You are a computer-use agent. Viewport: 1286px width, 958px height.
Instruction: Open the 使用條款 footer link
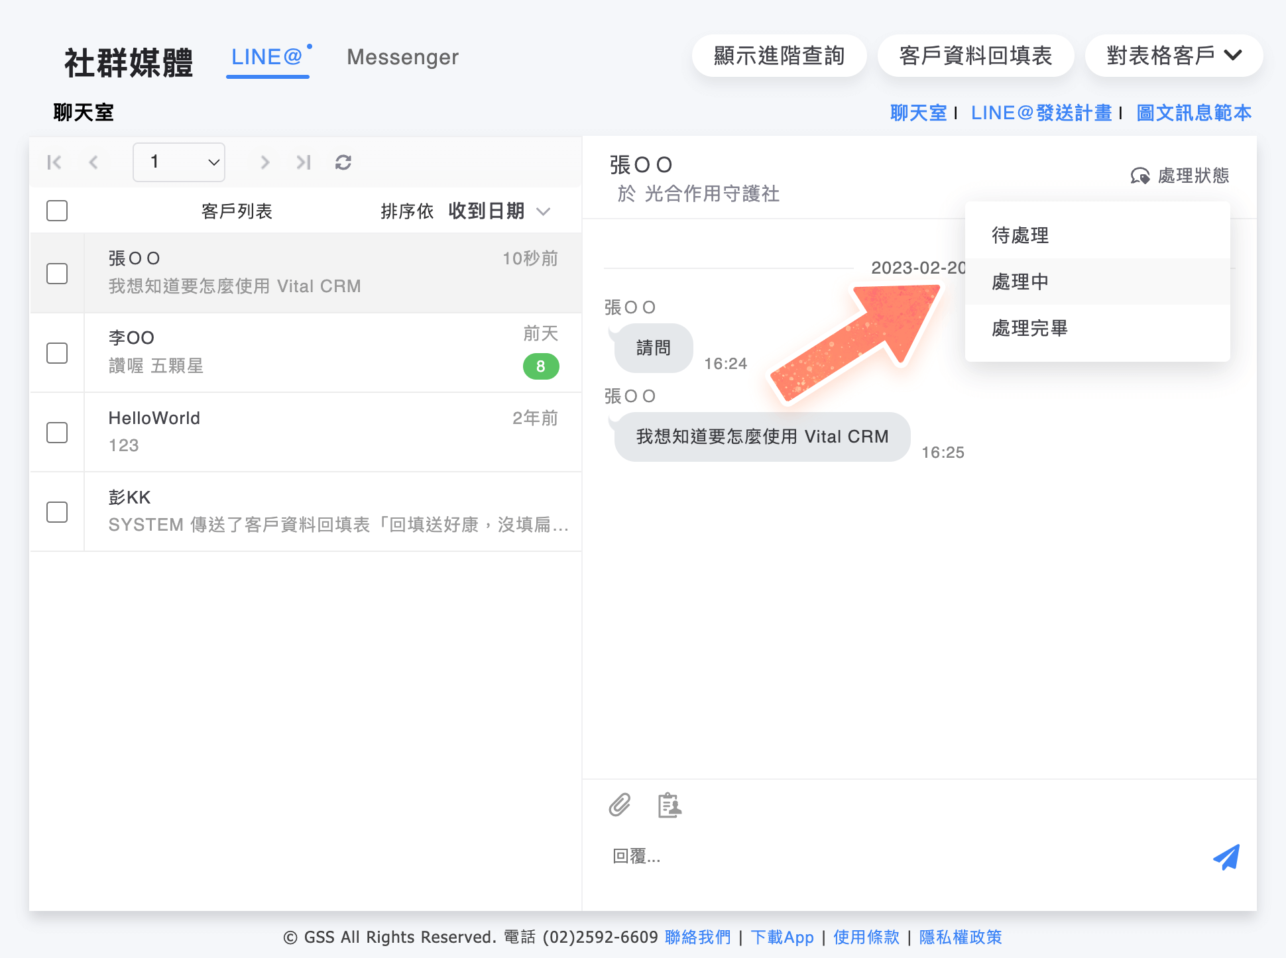point(866,937)
